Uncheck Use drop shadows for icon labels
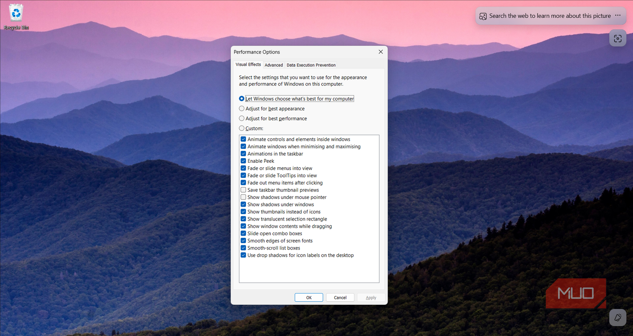This screenshot has width=633, height=336. click(243, 255)
